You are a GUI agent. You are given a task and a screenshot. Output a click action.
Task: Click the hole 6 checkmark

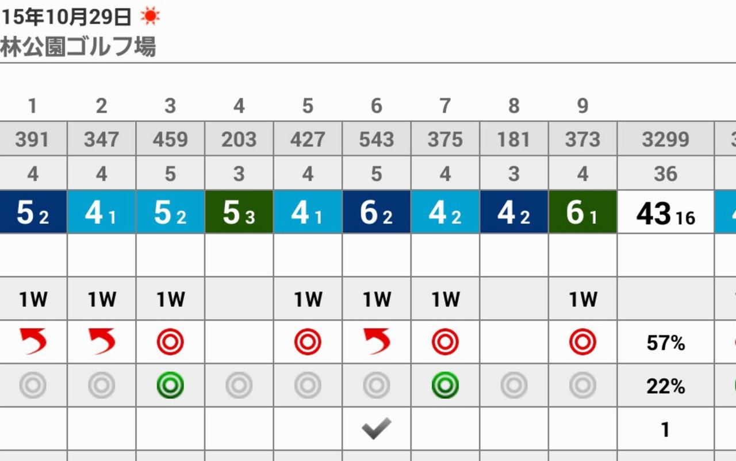[377, 429]
